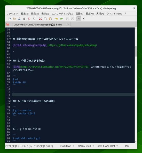Open the 編集(E) menu
The width and height of the screenshot is (142, 153).
25,14
